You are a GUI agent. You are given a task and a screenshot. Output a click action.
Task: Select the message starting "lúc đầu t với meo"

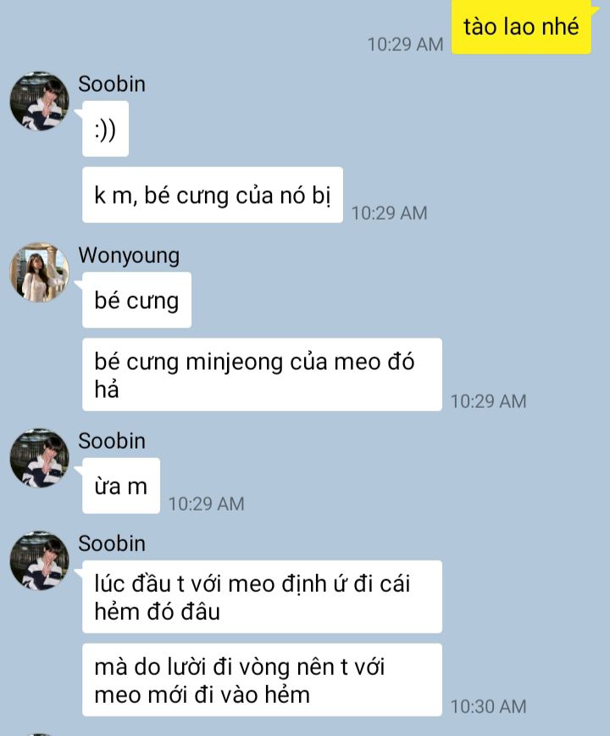(262, 597)
